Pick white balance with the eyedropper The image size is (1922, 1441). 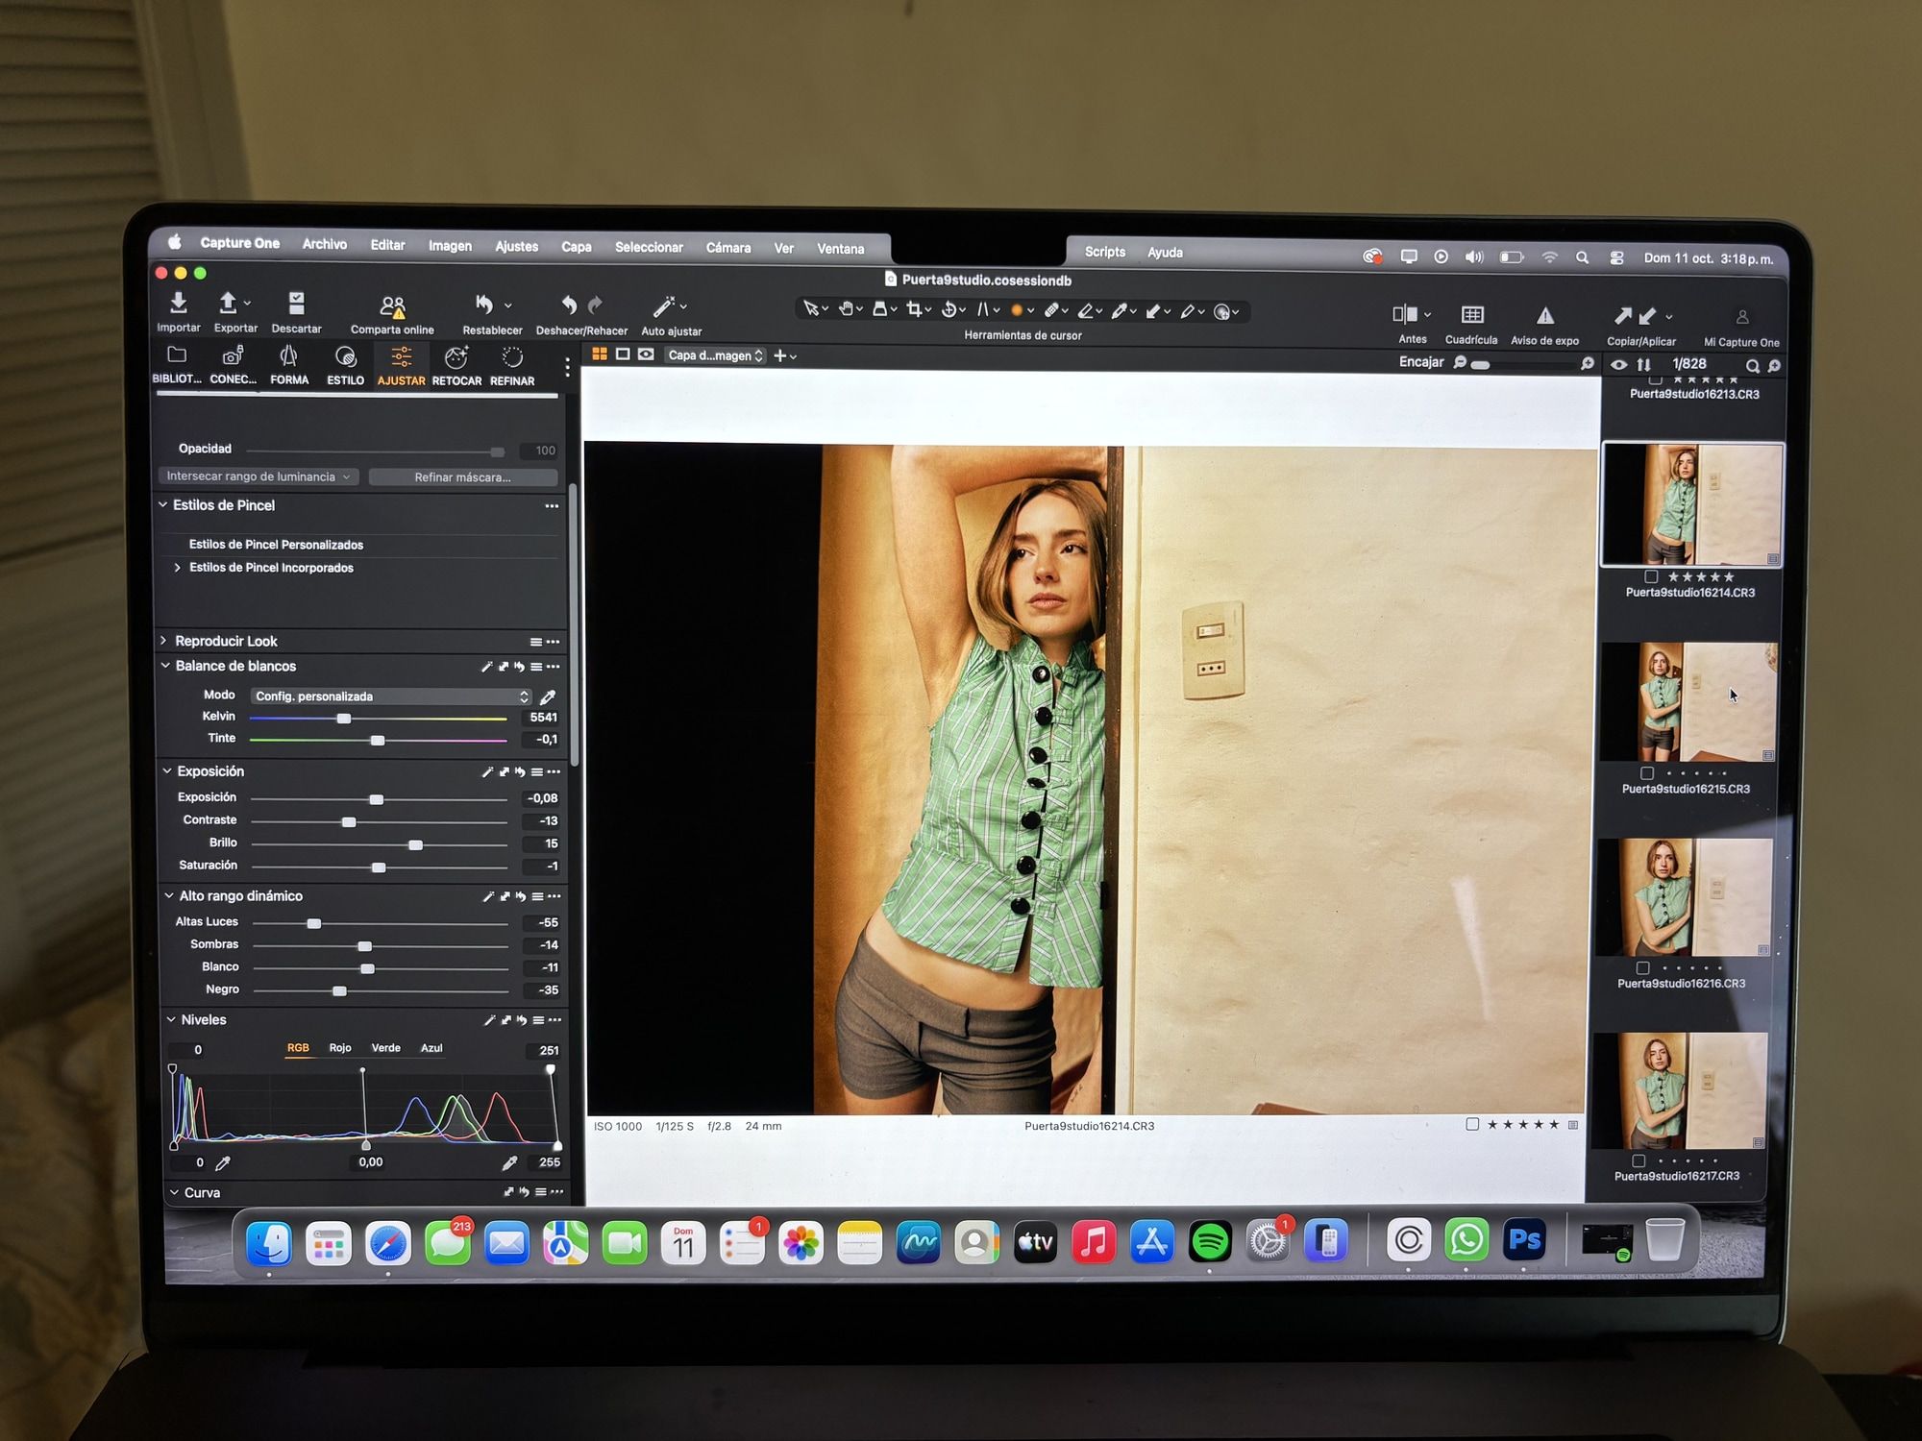click(x=548, y=696)
